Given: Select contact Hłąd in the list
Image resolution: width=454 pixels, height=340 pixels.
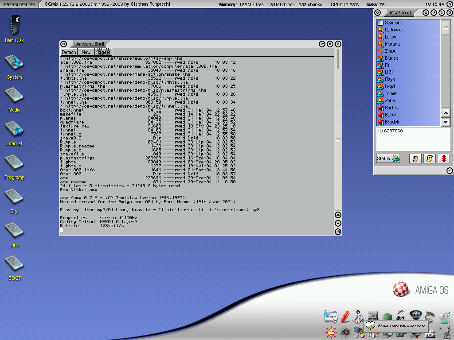Looking at the screenshot, I should click(408, 86).
